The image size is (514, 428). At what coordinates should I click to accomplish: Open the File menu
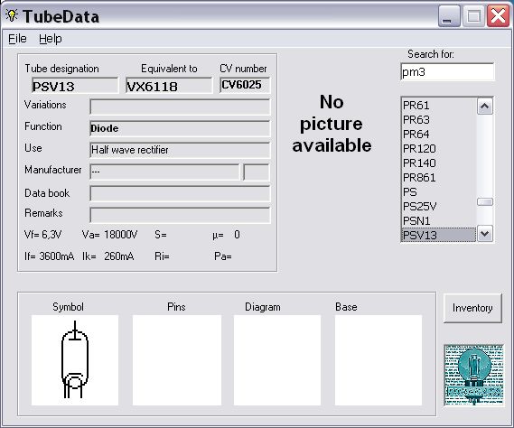tap(17, 39)
